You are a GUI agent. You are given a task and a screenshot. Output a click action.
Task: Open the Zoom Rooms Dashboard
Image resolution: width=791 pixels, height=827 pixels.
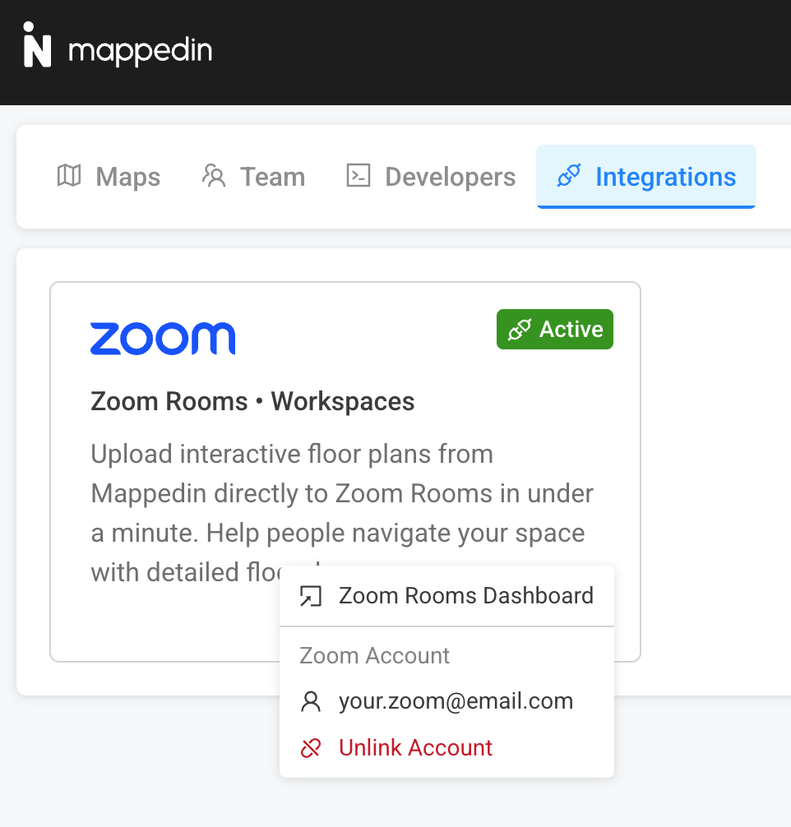pyautogui.click(x=465, y=595)
